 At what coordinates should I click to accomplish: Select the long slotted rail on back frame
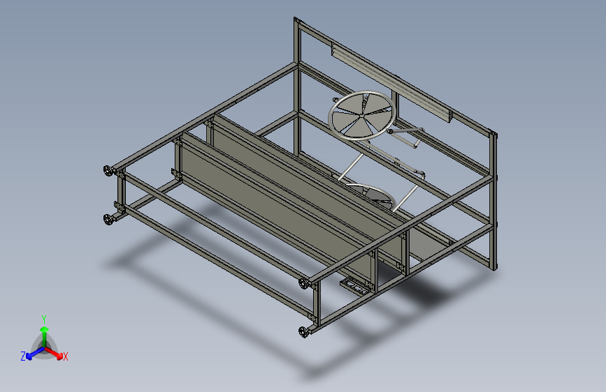pyautogui.click(x=392, y=83)
